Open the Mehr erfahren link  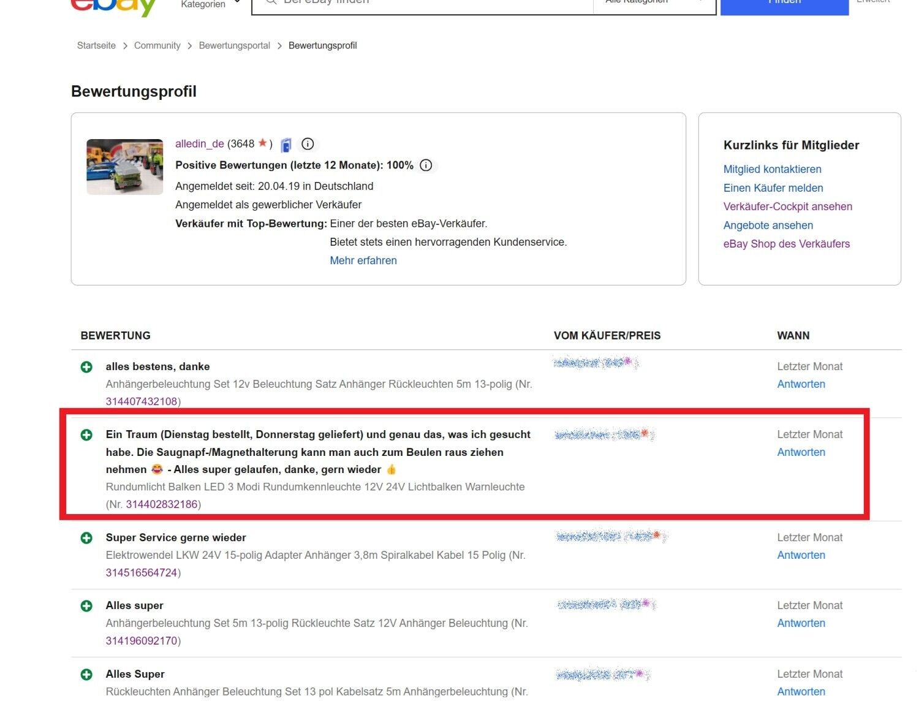point(363,260)
